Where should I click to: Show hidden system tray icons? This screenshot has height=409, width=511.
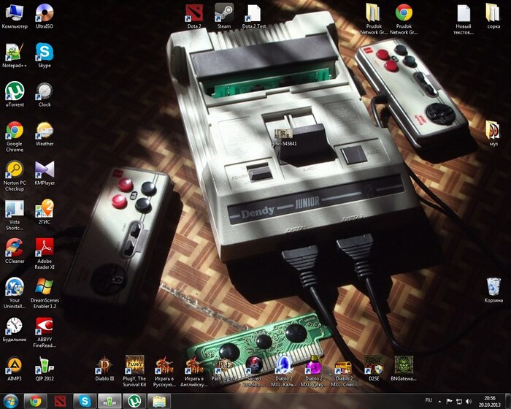tap(439, 401)
